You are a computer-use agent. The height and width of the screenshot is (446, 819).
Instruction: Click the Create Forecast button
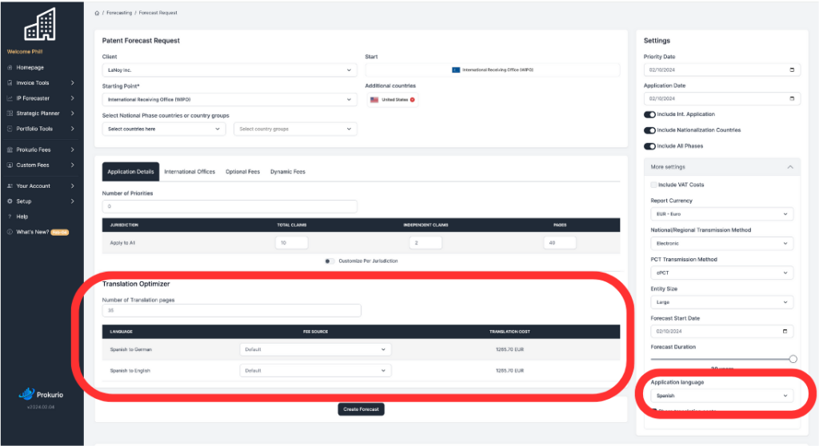point(361,409)
